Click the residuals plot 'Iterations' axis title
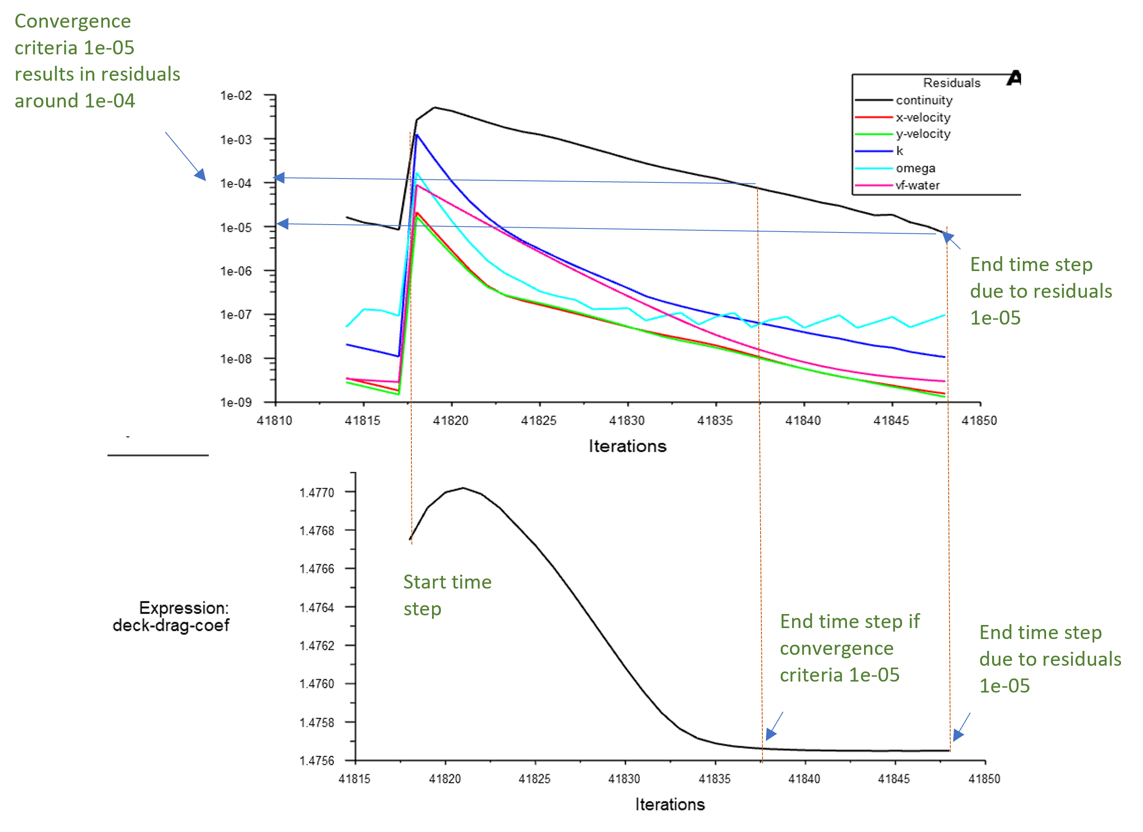This screenshot has height=832, width=1143. (x=628, y=446)
